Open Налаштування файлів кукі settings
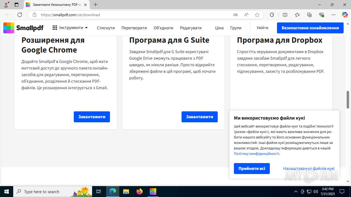 309,169
